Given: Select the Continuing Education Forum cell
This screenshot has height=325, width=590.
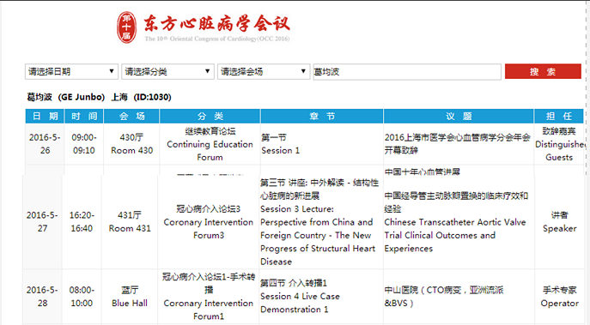Looking at the screenshot, I should click(210, 144).
